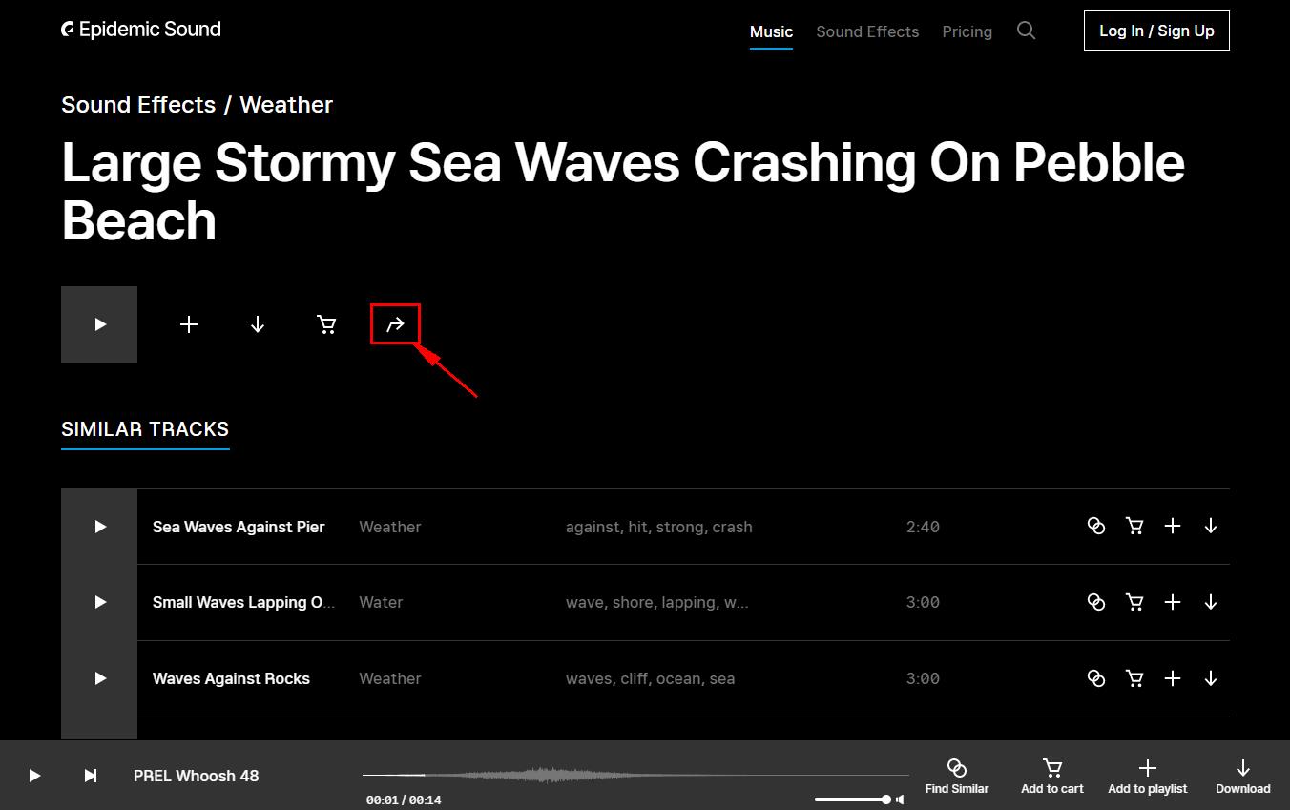Click the waveform progress bar in player
The height and width of the screenshot is (810, 1290).
tap(635, 775)
